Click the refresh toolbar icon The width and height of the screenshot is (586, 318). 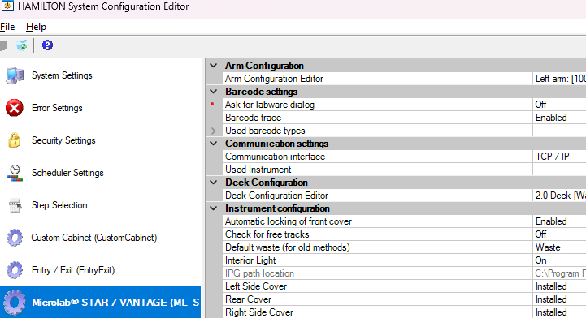(22, 45)
